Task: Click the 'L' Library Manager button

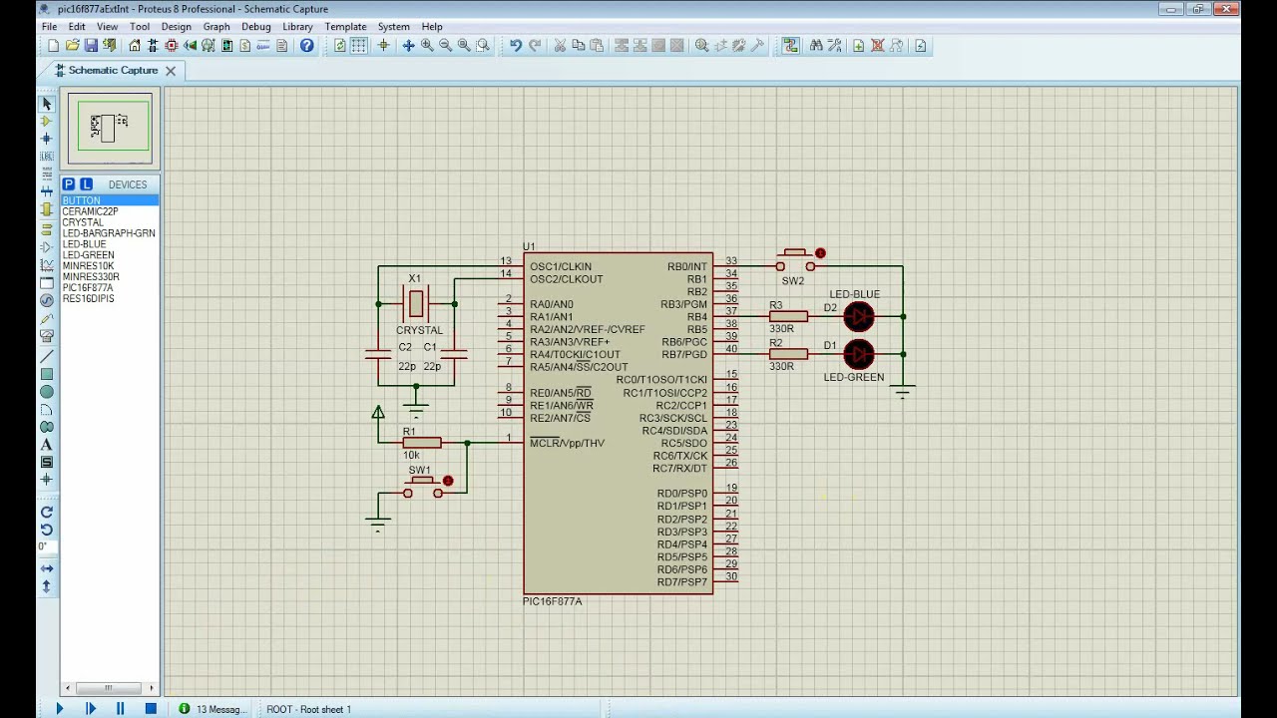Action: (86, 184)
